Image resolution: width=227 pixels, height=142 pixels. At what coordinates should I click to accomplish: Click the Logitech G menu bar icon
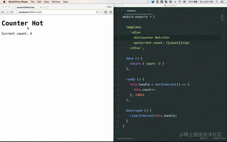pyautogui.click(x=162, y=2)
